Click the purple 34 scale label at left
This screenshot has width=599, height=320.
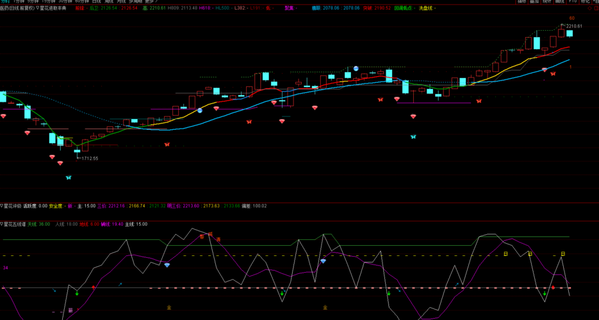tap(6, 268)
